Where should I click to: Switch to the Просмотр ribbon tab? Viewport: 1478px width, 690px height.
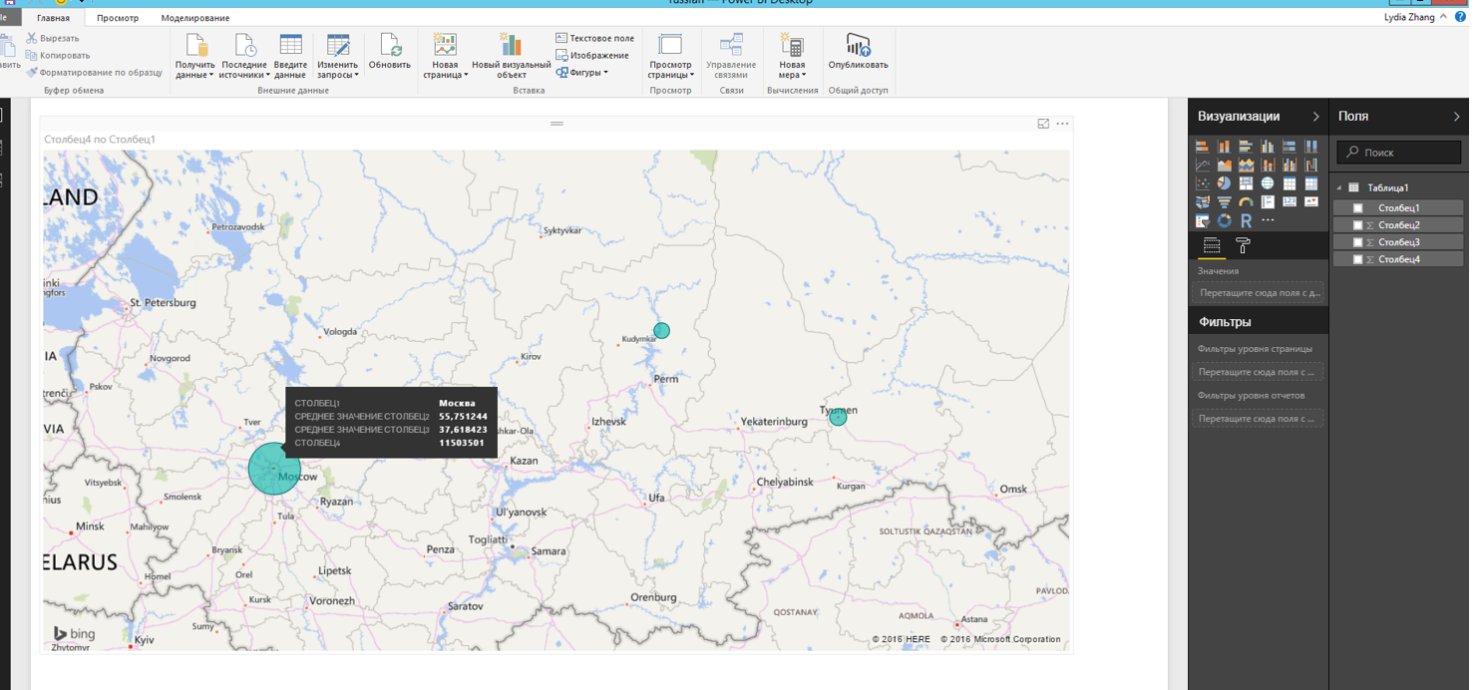point(118,18)
